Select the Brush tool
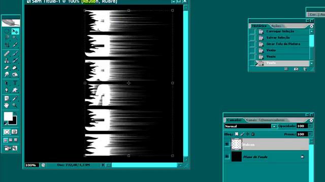The width and height of the screenshot is (325, 182). point(15,54)
